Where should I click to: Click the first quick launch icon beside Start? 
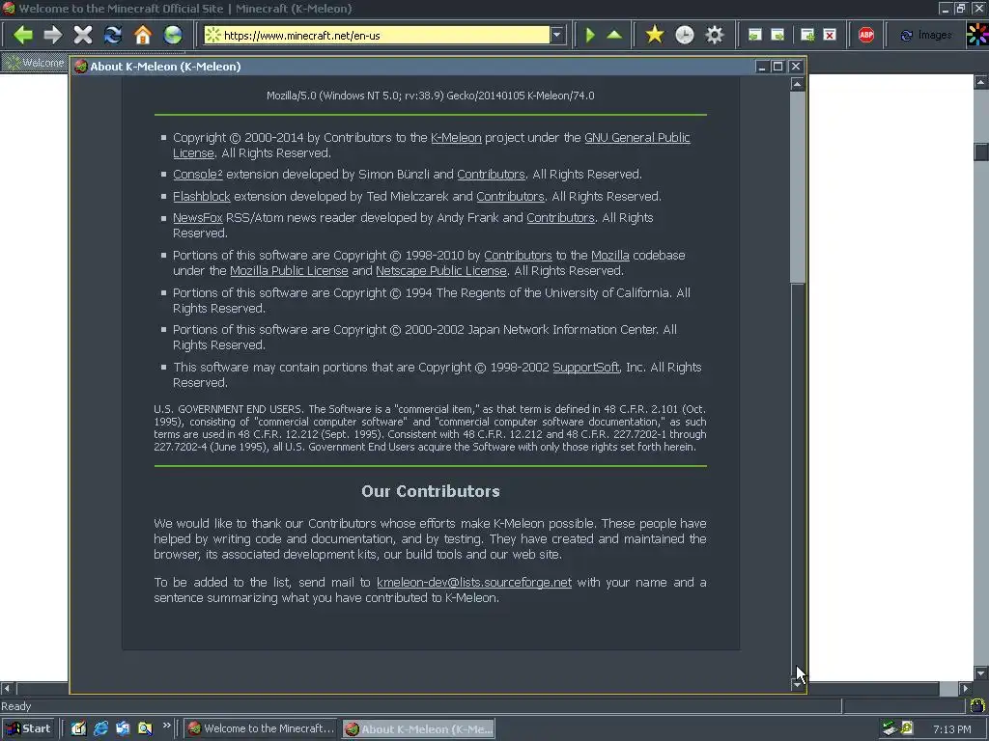click(78, 728)
